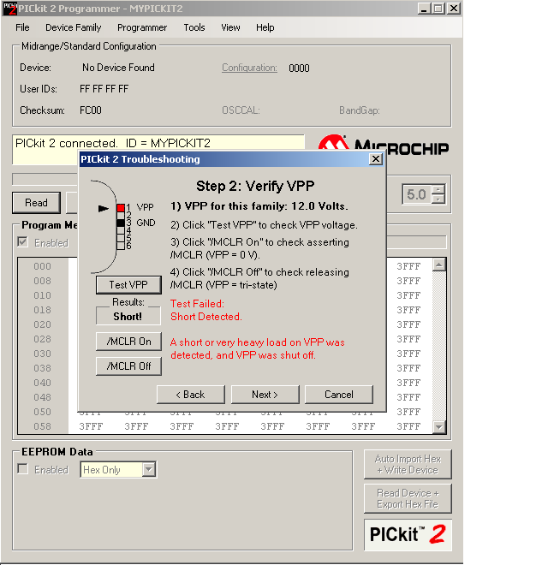Open the Help menu
The height and width of the screenshot is (565, 548).
click(x=265, y=27)
